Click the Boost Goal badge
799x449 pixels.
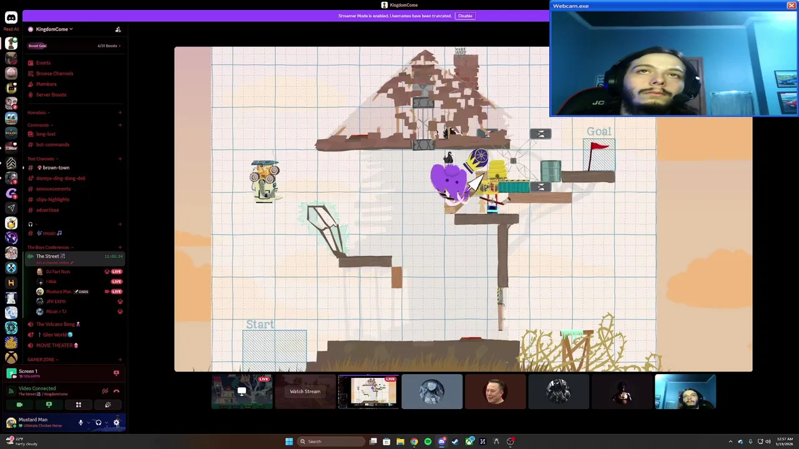pos(37,46)
